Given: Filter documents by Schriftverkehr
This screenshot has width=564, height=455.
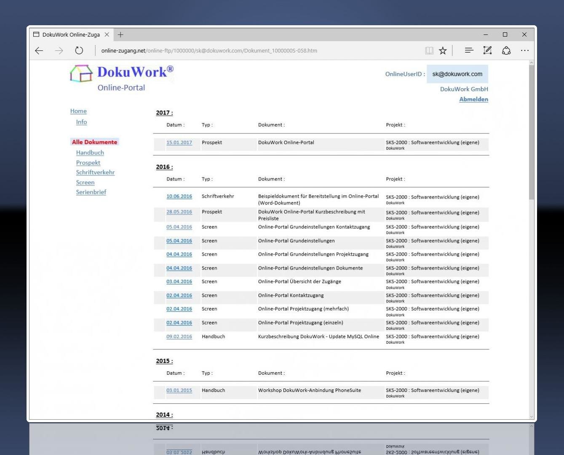Looking at the screenshot, I should [95, 172].
